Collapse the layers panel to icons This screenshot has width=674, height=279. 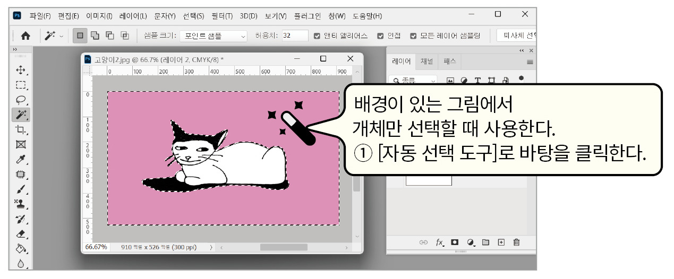(522, 50)
